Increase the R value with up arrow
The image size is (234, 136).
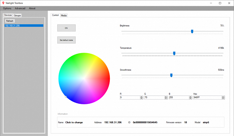coord(142,97)
